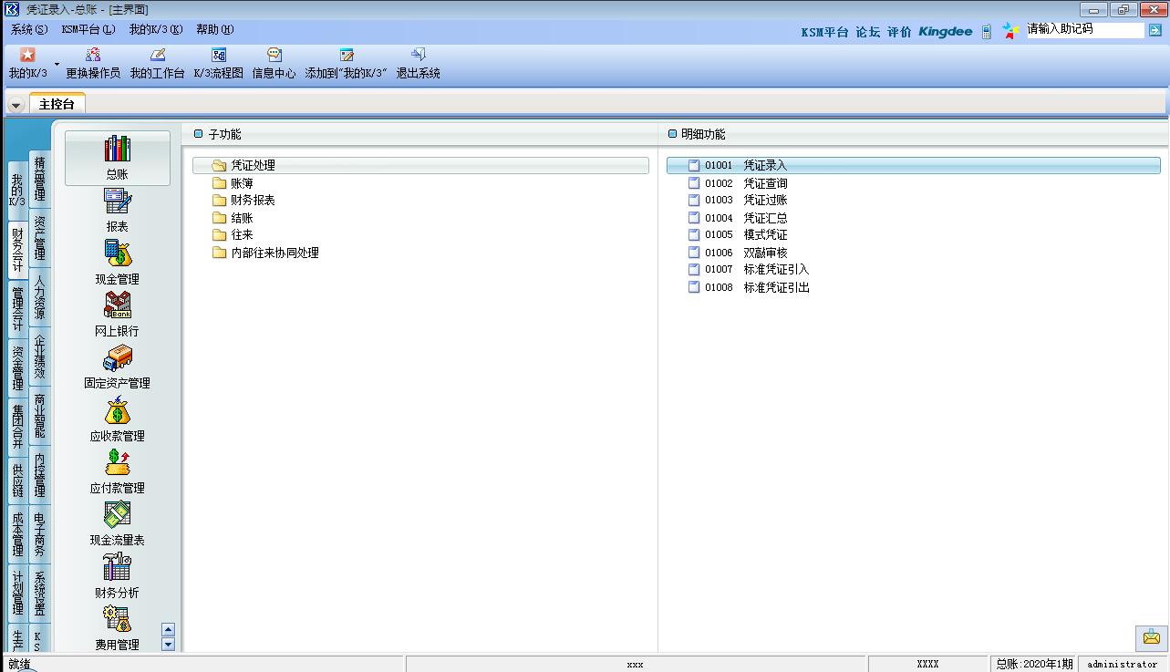Switch to the 管理会计 side tab
1170x672 pixels.
[17, 310]
